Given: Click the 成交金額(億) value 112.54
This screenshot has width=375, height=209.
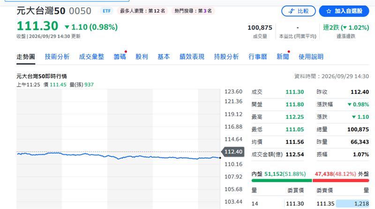Looking at the screenshot, I should [x=295, y=154].
